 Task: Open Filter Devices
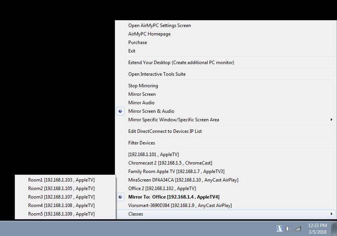(x=141, y=143)
